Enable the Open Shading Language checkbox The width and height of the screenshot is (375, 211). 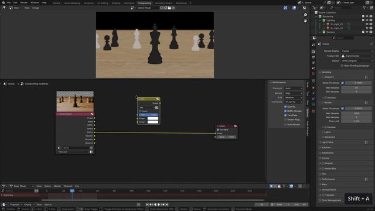[342, 66]
